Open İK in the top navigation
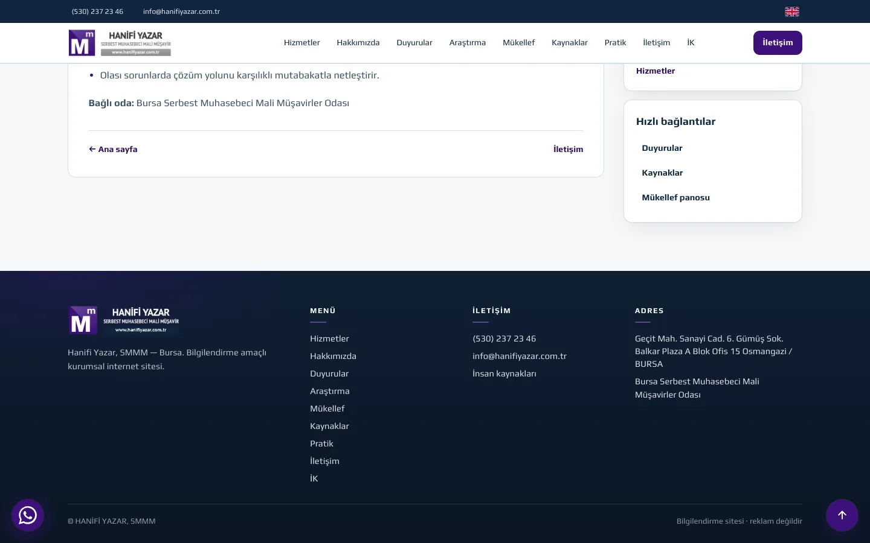 click(691, 43)
